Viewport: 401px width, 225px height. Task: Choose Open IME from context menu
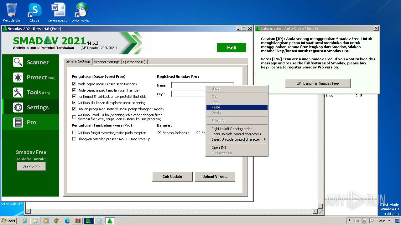point(237,147)
